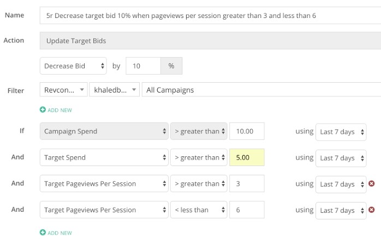Click the bottom green plus icon under conditions
This screenshot has height=239, width=381.
click(43, 232)
